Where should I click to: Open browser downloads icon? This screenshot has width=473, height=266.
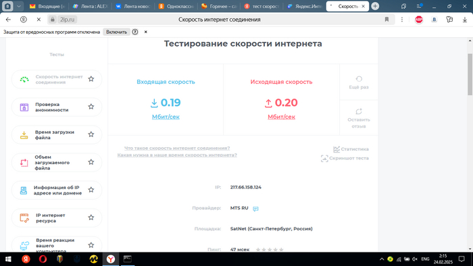(x=465, y=20)
